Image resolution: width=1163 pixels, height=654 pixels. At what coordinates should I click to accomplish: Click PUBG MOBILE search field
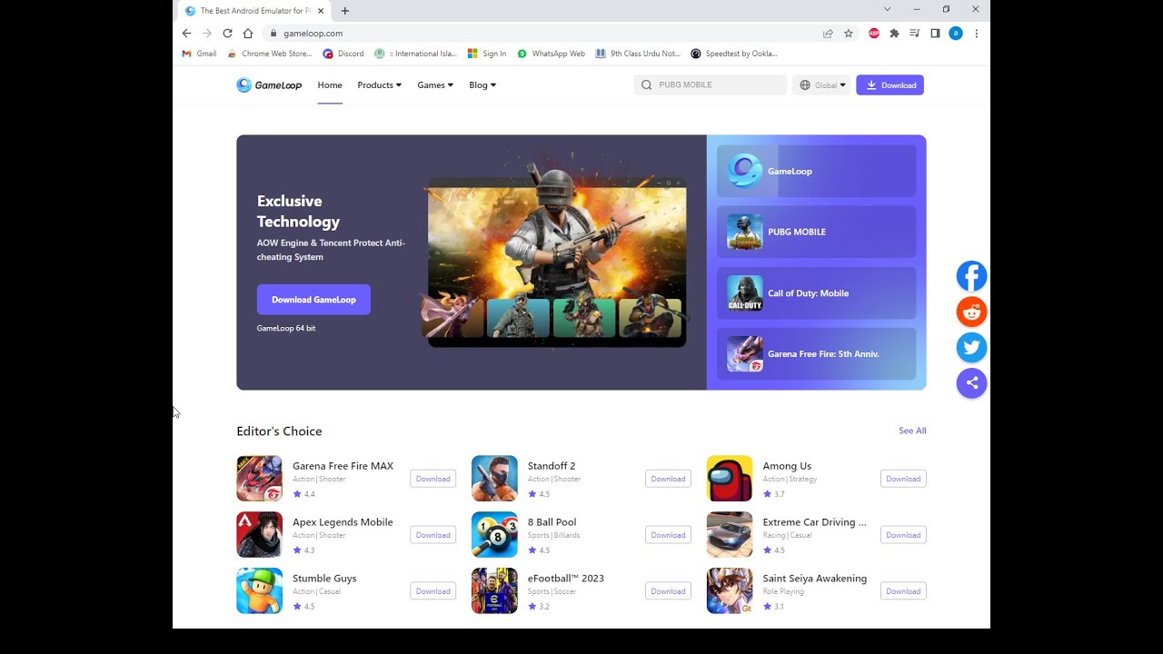pos(711,85)
